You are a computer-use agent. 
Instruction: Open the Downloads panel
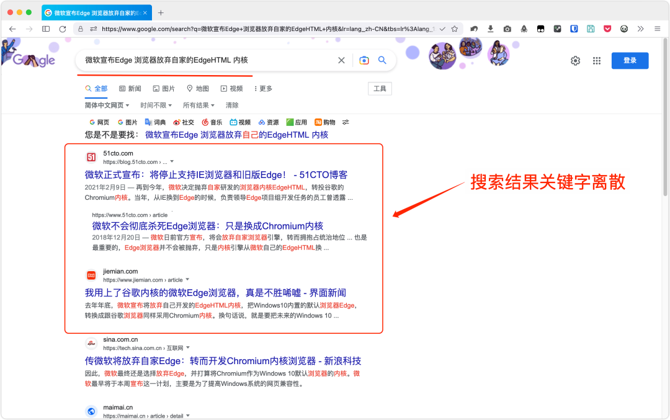coord(491,29)
